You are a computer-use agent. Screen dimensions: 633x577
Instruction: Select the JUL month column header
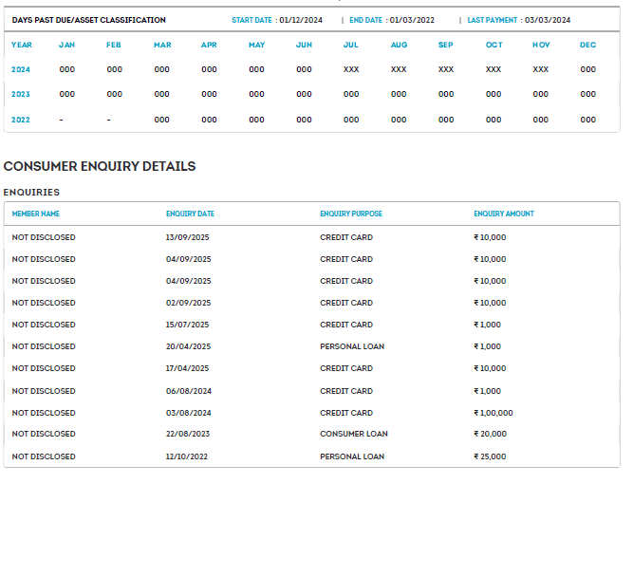click(x=351, y=45)
